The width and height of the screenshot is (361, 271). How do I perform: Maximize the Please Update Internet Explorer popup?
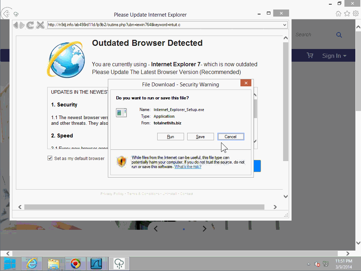click(x=268, y=13)
